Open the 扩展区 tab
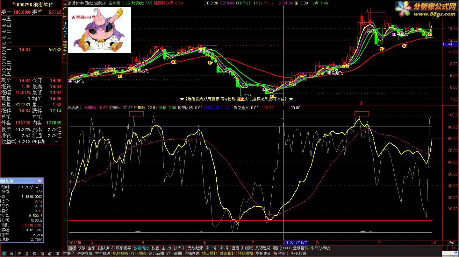 pyautogui.click(x=68, y=254)
